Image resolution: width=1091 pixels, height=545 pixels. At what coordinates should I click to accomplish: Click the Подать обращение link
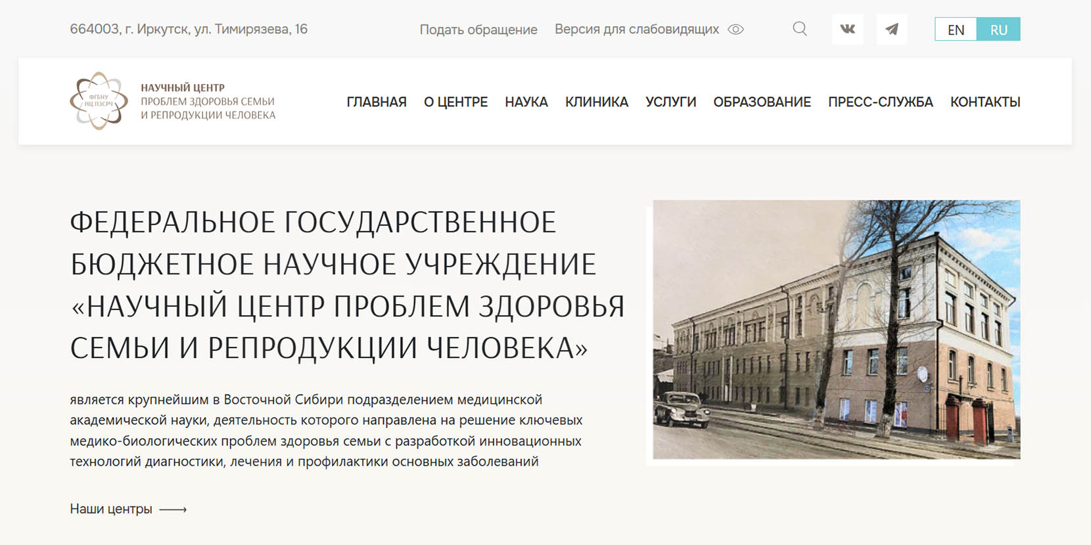[x=478, y=30]
